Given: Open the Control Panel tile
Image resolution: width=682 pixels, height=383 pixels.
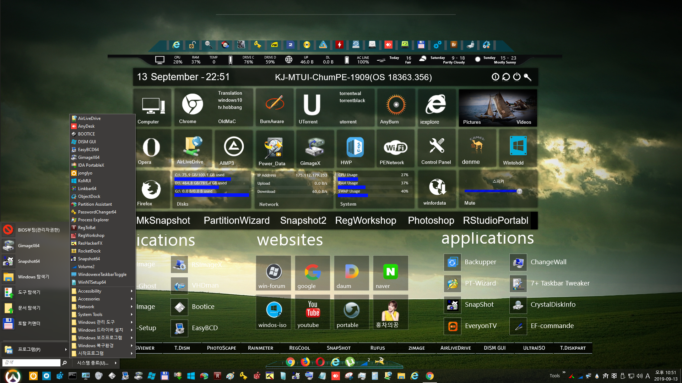Looking at the screenshot, I should tap(437, 148).
